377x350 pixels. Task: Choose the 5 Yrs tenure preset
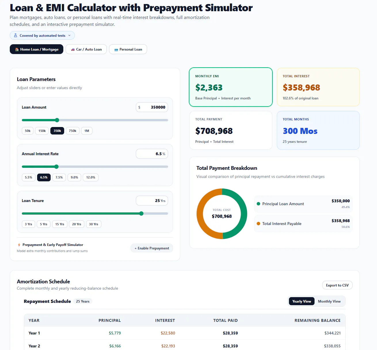(x=43, y=224)
